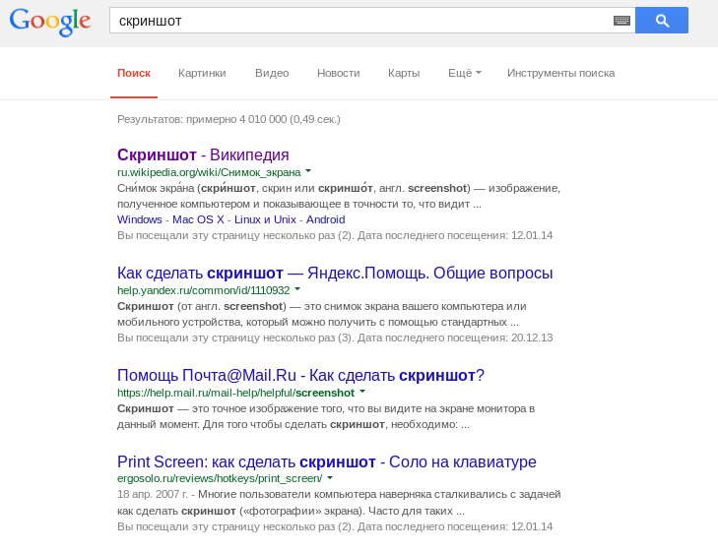Click the Google logo
This screenshot has height=552, width=718.
pyautogui.click(x=50, y=22)
